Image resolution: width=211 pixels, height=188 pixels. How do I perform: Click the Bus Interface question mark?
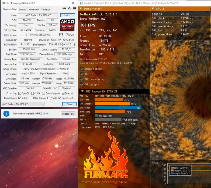click(x=74, y=44)
